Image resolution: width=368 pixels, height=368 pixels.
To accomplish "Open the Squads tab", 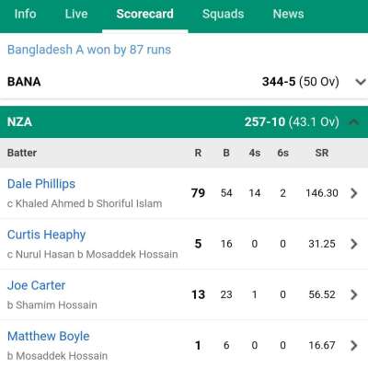I will pos(224,14).
